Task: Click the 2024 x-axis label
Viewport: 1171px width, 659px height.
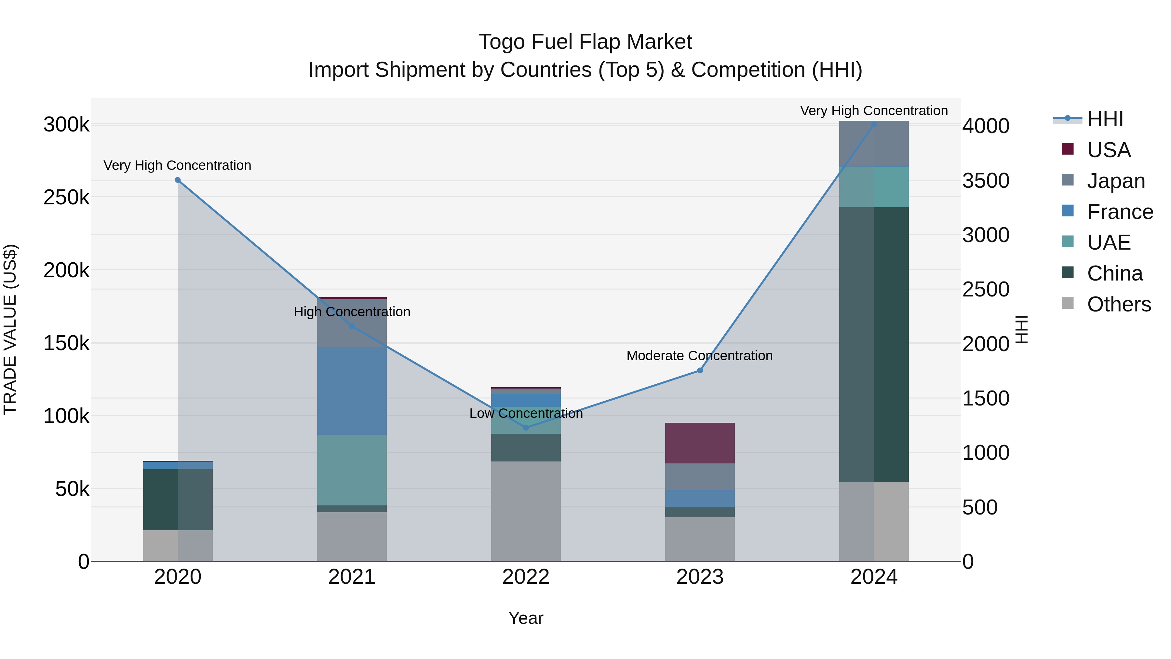Action: coord(874,577)
